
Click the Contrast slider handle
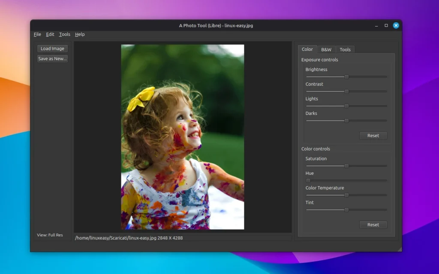click(346, 91)
